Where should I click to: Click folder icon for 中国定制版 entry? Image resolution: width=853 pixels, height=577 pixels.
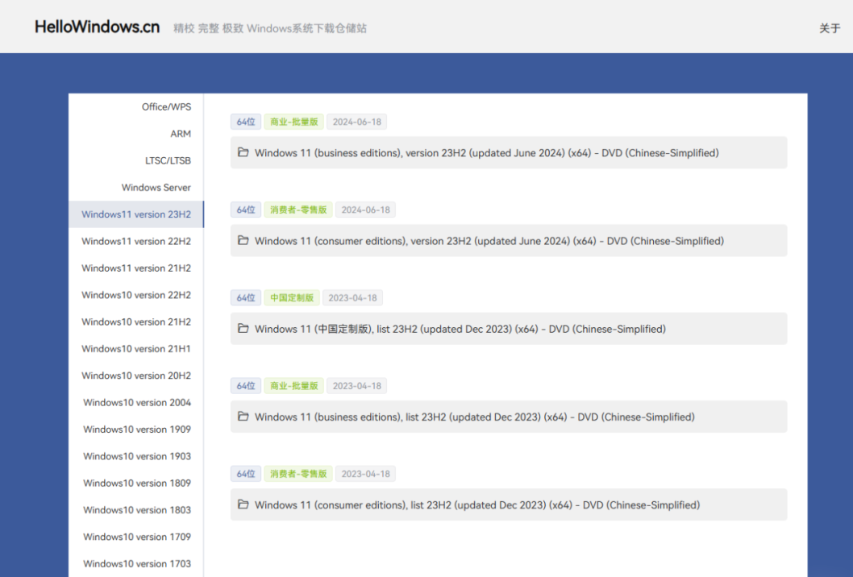(x=243, y=329)
